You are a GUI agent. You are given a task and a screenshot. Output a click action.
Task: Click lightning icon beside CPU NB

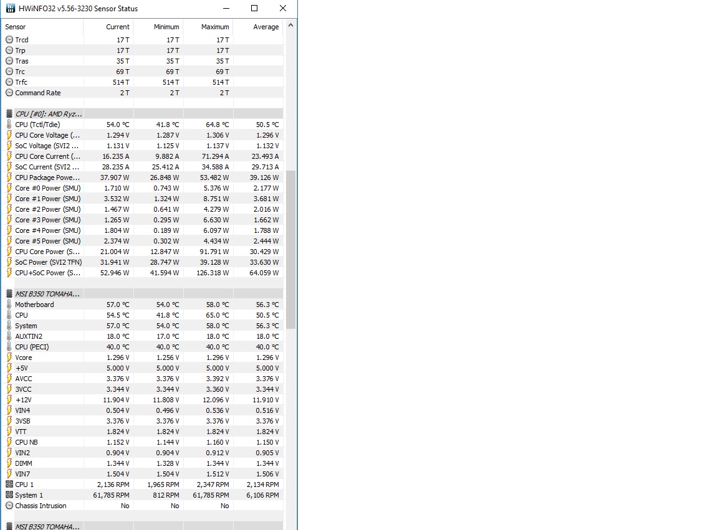tap(9, 442)
